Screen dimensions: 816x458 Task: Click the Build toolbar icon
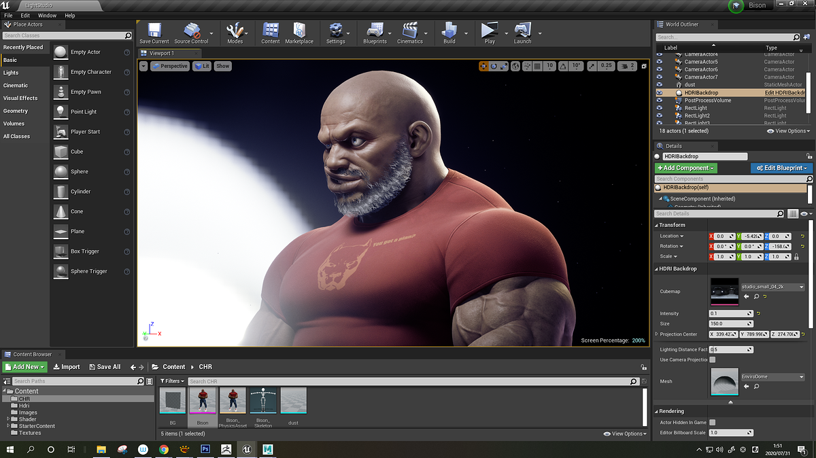[x=449, y=30]
